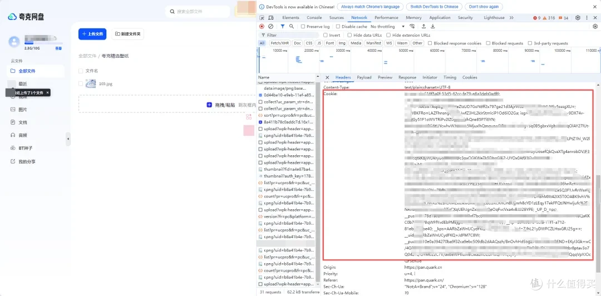
Task: Open the Application tab
Action: (x=440, y=18)
